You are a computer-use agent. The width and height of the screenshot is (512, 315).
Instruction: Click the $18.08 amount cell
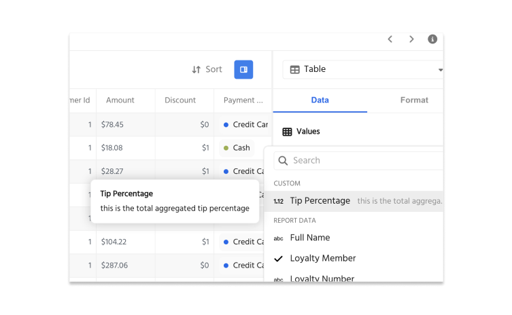pos(112,148)
